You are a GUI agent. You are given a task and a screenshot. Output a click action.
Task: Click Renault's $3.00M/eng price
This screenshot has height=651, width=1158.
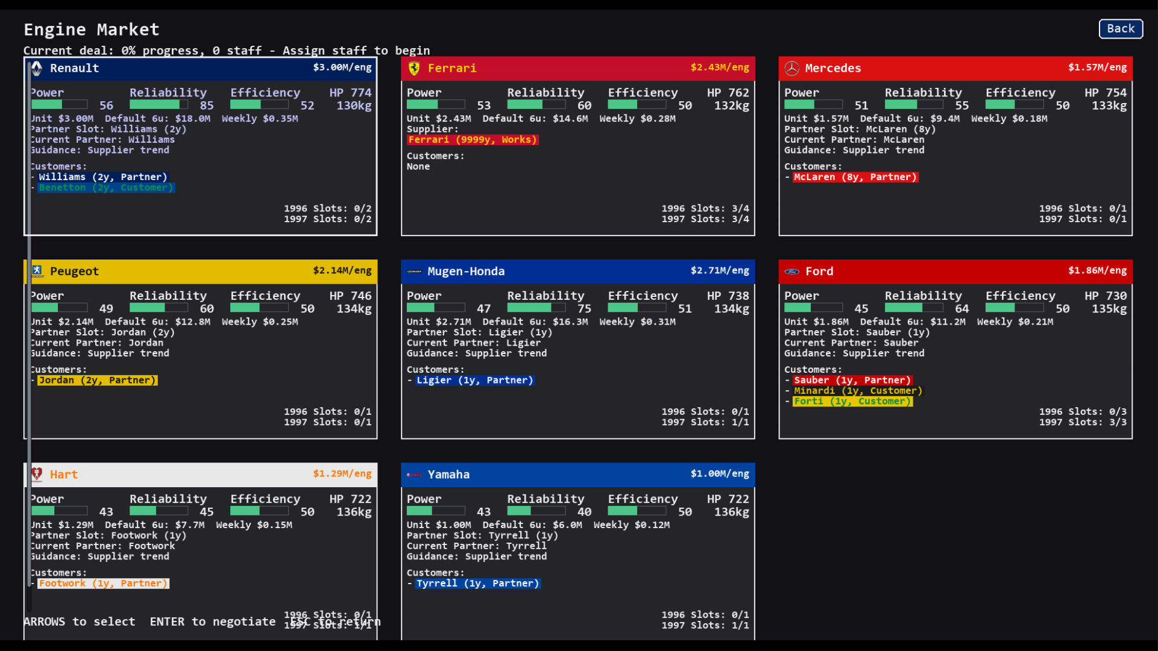(x=342, y=67)
